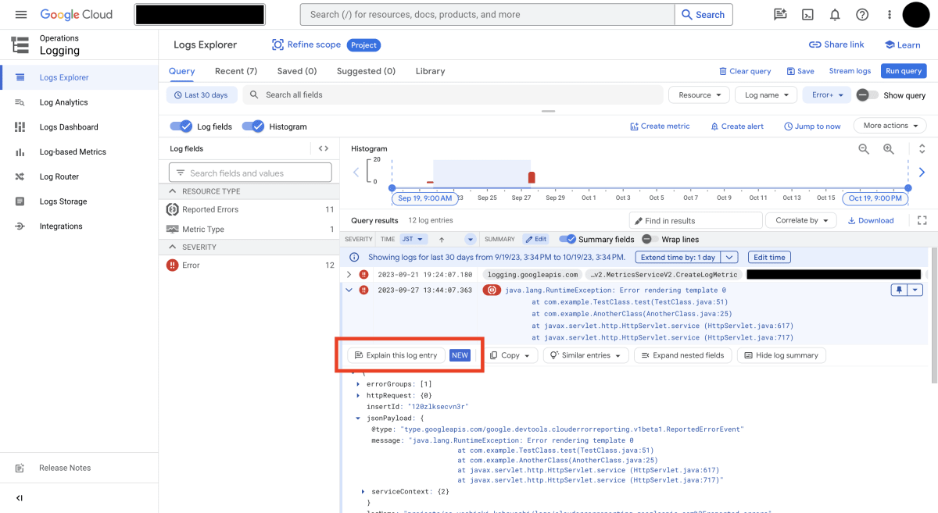Collapse the 13:44:07 RuntimeException entry
This screenshot has height=513, width=938.
pyautogui.click(x=349, y=290)
